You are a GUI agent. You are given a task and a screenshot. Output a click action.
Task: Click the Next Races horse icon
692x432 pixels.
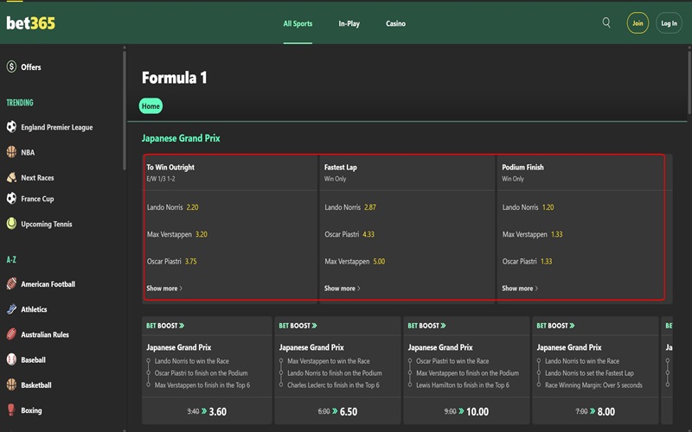(11, 177)
